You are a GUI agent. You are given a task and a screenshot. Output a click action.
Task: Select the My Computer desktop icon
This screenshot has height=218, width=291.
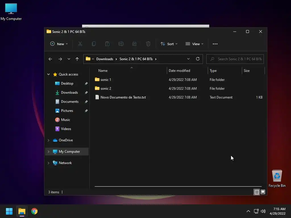coord(11,12)
